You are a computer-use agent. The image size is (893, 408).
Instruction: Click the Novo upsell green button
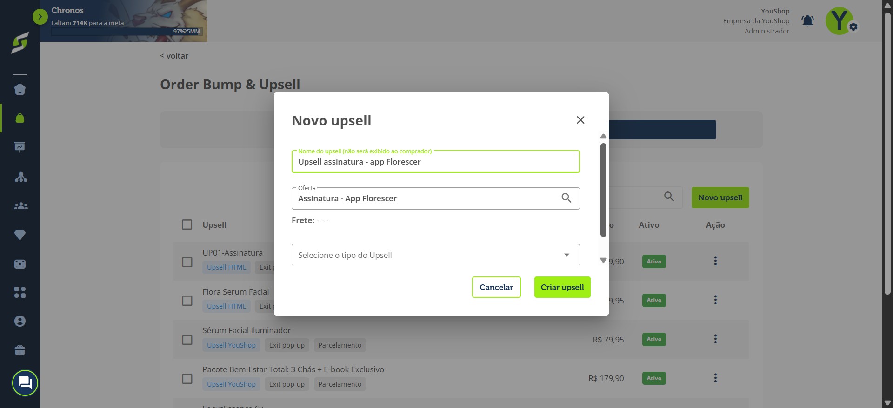720,197
